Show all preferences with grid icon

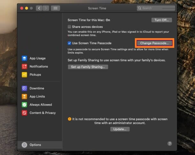pos(55,8)
